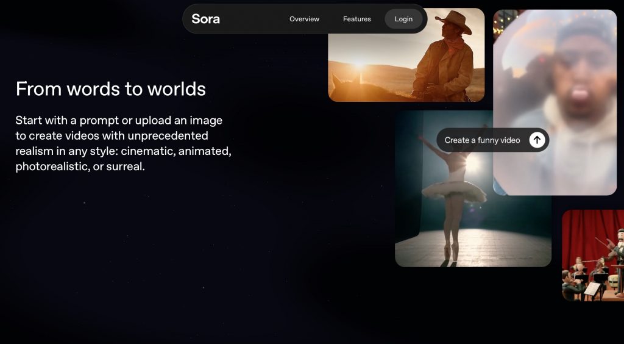
Task: View the animated orchestra video
Action: click(x=592, y=256)
